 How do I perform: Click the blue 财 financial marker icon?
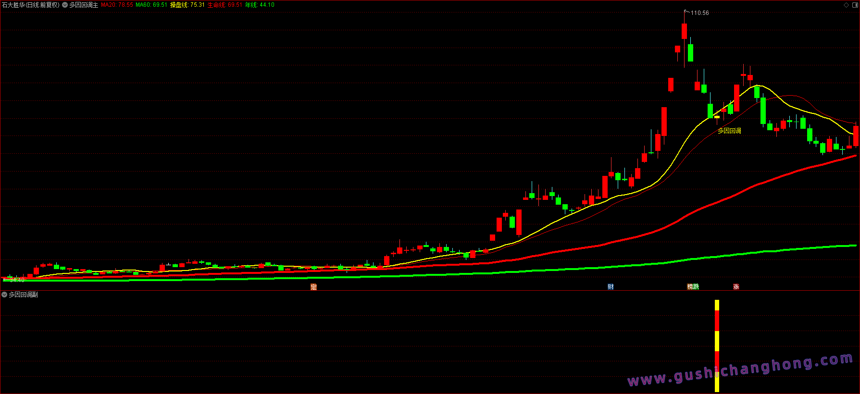click(611, 287)
